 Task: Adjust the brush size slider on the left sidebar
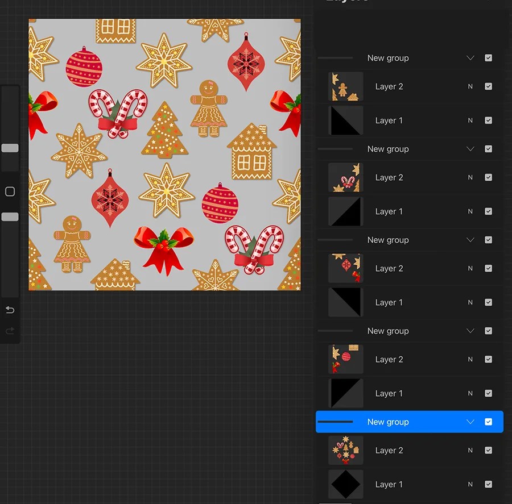tap(9, 148)
